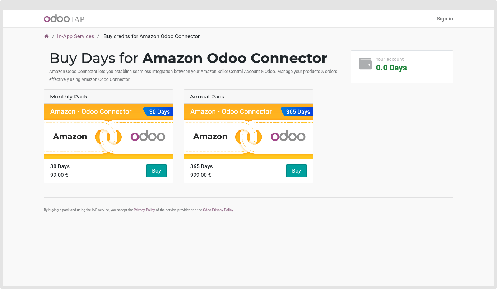Click the Amazon text in Monthly Pack image
This screenshot has height=289, width=497.
(70, 137)
